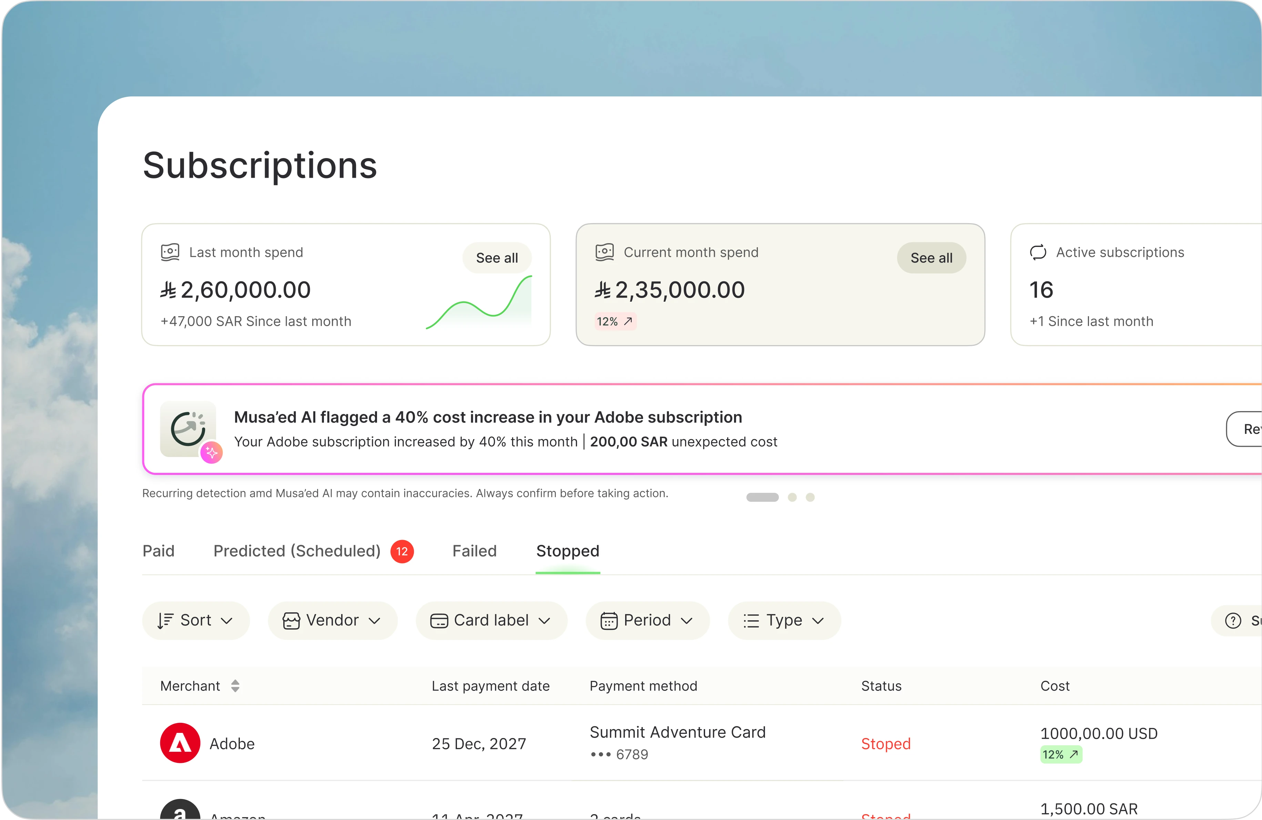Image resolution: width=1262 pixels, height=820 pixels.
Task: Switch to the Paid tab
Action: (x=158, y=551)
